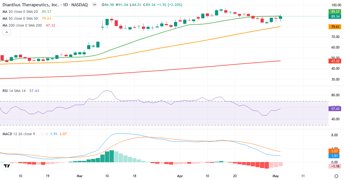
Task: Click the 0.00 MACD axis label
Action: pos(335,162)
